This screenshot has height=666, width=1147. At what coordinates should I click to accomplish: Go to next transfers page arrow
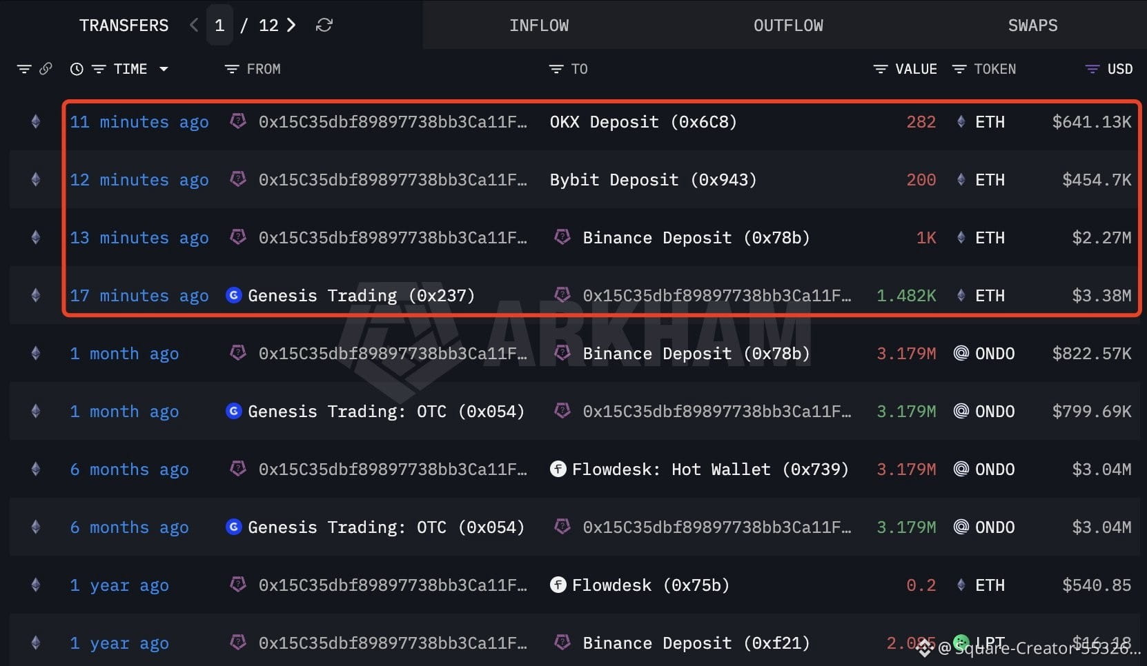click(x=291, y=26)
